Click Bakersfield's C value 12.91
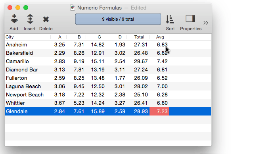This screenshot has width=253, height=154. tap(98, 53)
